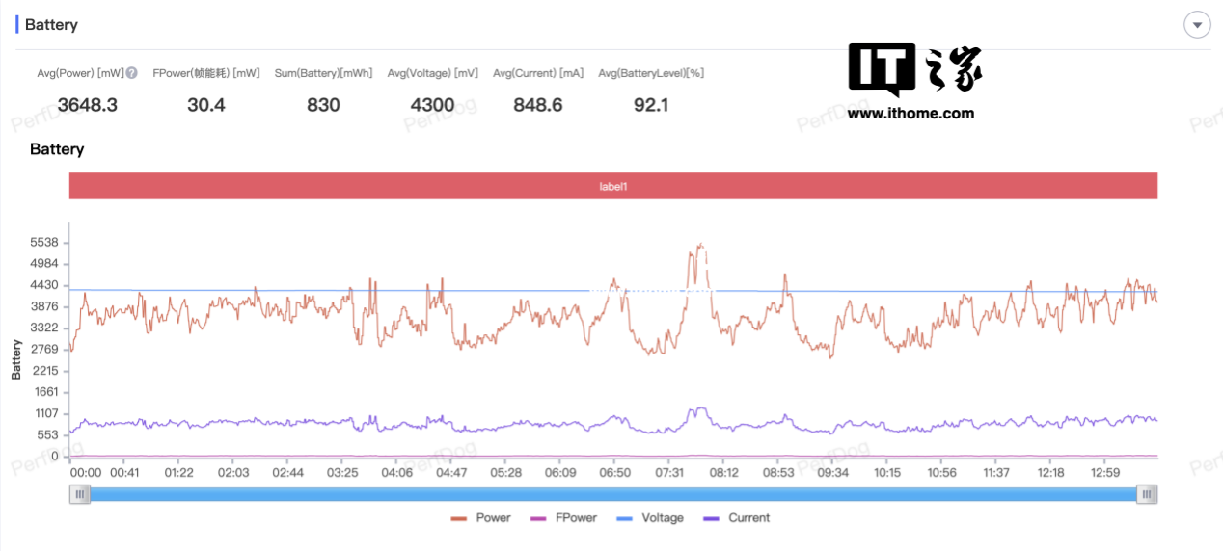Click the Sum(Battery) value 830

323,105
